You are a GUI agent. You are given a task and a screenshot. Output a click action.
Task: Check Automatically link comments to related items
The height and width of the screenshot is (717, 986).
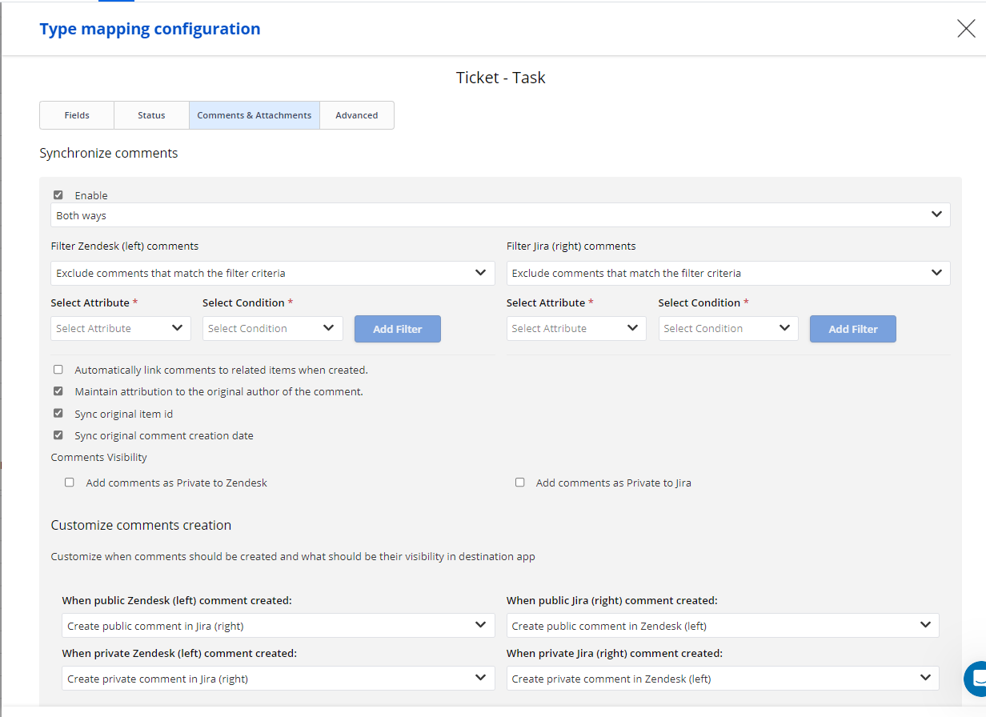pyautogui.click(x=58, y=370)
